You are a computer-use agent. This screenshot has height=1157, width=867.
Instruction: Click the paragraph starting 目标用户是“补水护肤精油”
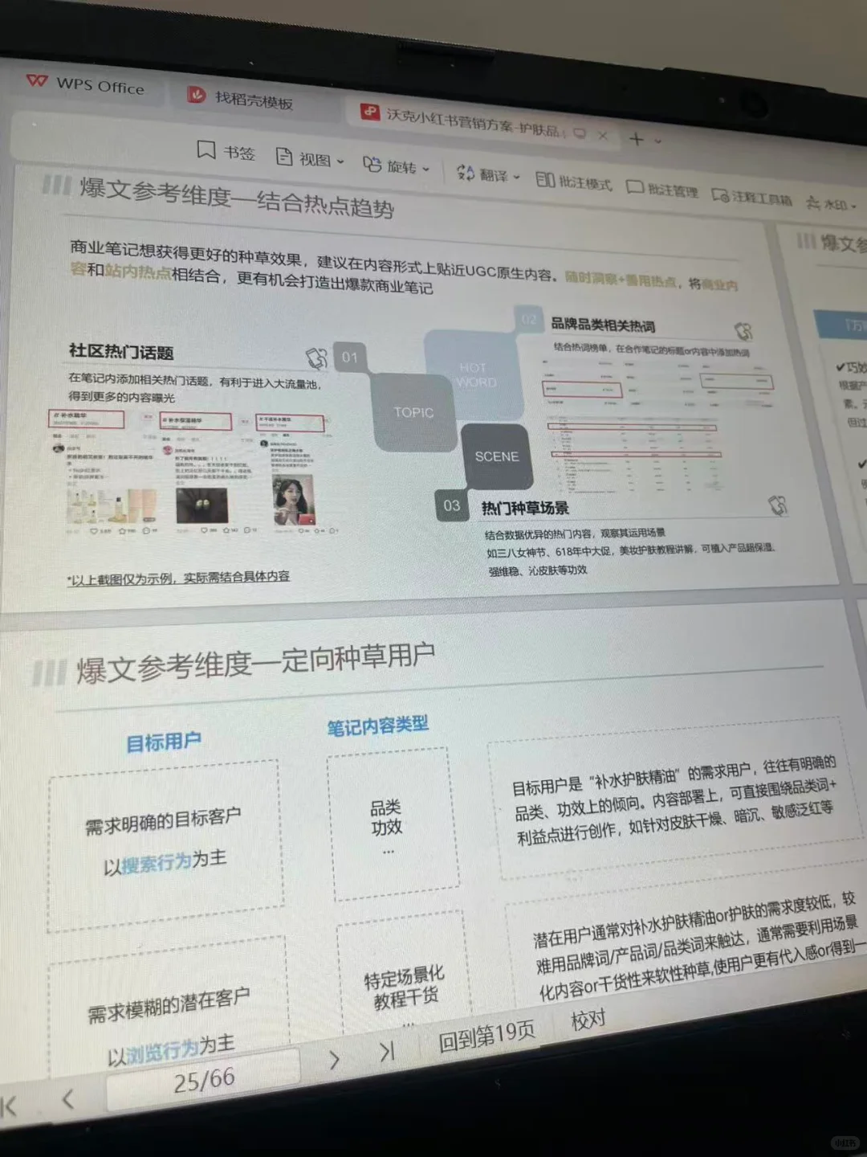point(674,800)
